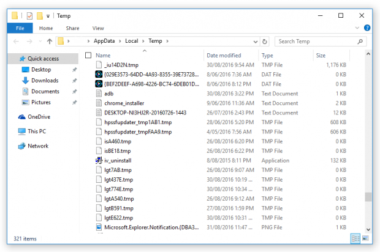This screenshot has width=380, height=252.
Task: Switch to large icons view in status bar
Action: point(366,238)
